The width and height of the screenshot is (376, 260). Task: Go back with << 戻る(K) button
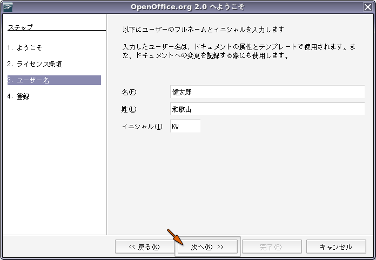145,247
